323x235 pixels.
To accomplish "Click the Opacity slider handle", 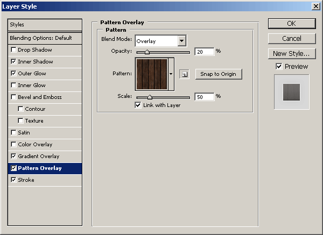I will [x=147, y=52].
